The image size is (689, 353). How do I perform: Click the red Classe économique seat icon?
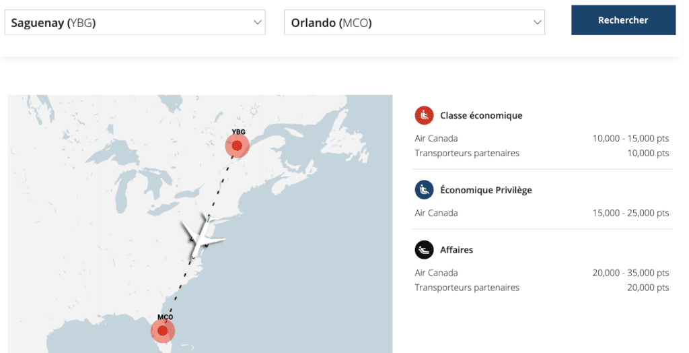[x=424, y=115]
